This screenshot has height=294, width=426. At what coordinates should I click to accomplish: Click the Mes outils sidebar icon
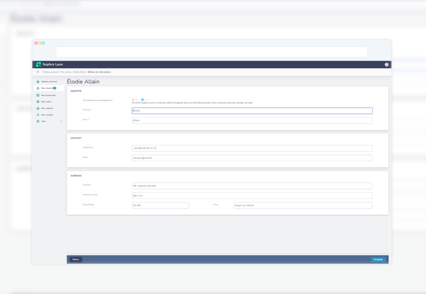click(x=38, y=101)
